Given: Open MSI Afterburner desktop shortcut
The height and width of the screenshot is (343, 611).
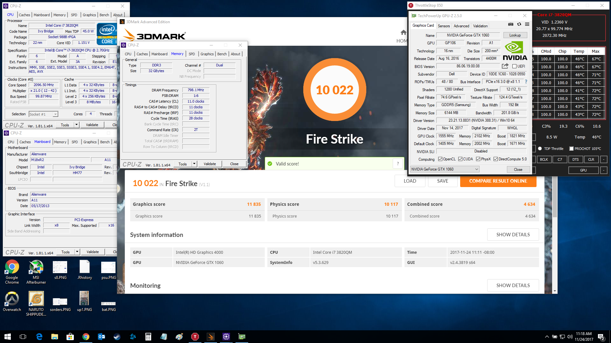Looking at the screenshot, I should click(x=36, y=267).
